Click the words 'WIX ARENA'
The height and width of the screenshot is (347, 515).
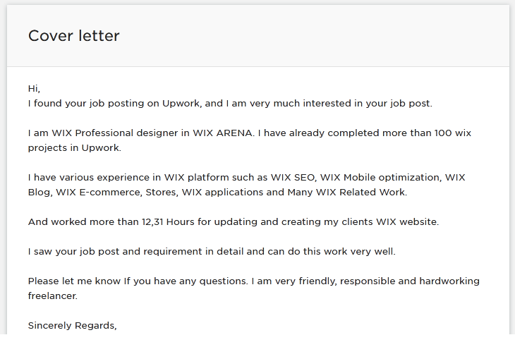click(x=223, y=133)
